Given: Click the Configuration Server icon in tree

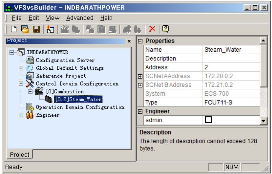Looking at the screenshot, I should coord(30,60).
